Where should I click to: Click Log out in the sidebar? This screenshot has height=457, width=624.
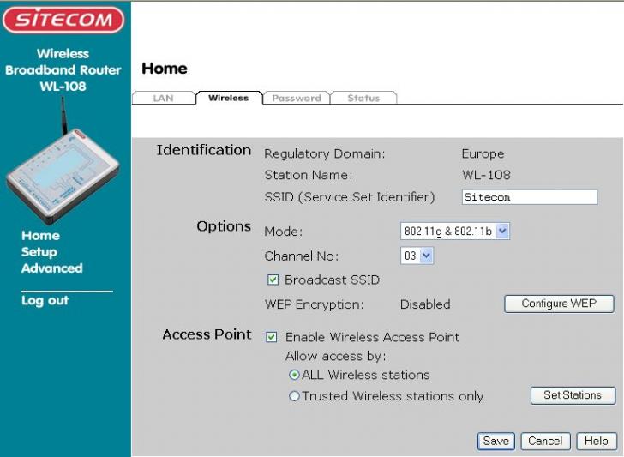(45, 301)
